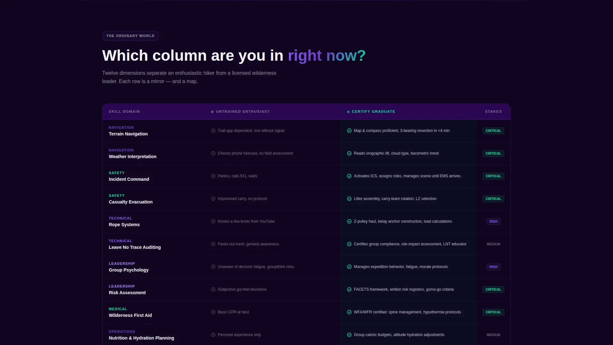Viewport: 613px width, 345px height.
Task: Select the 'Incident Command' row title
Action: (129, 179)
